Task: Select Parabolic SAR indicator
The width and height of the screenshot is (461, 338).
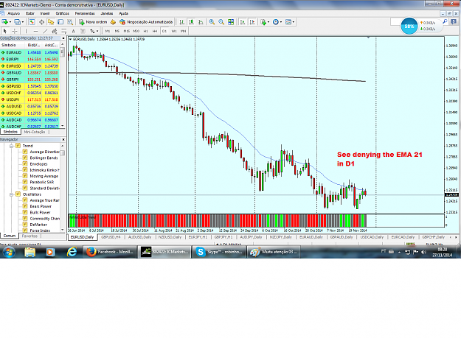Action: tap(42, 182)
